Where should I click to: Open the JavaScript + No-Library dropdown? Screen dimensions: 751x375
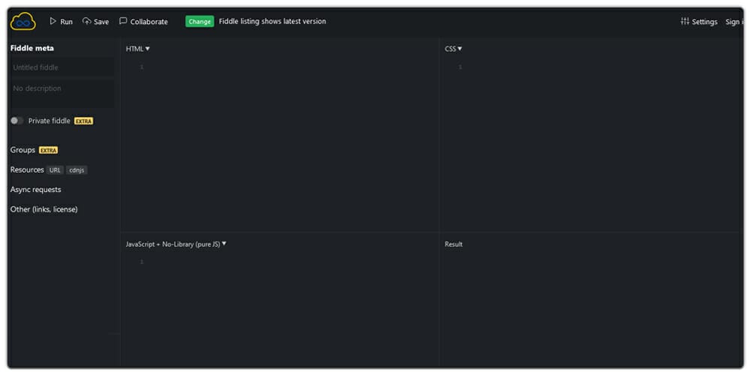(x=176, y=244)
